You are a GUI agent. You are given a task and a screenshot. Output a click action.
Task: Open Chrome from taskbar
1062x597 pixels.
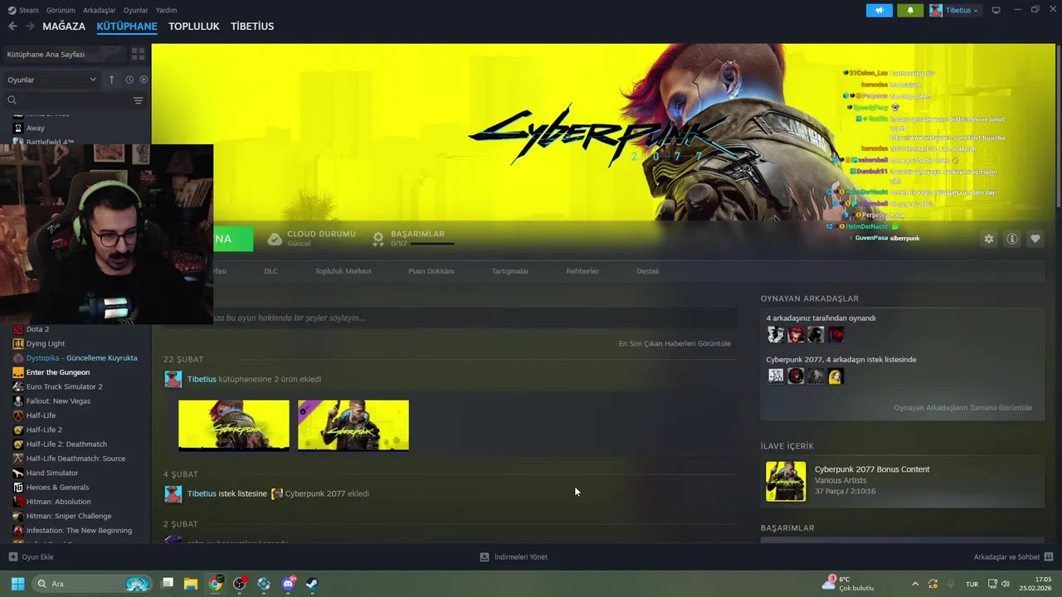pyautogui.click(x=215, y=584)
